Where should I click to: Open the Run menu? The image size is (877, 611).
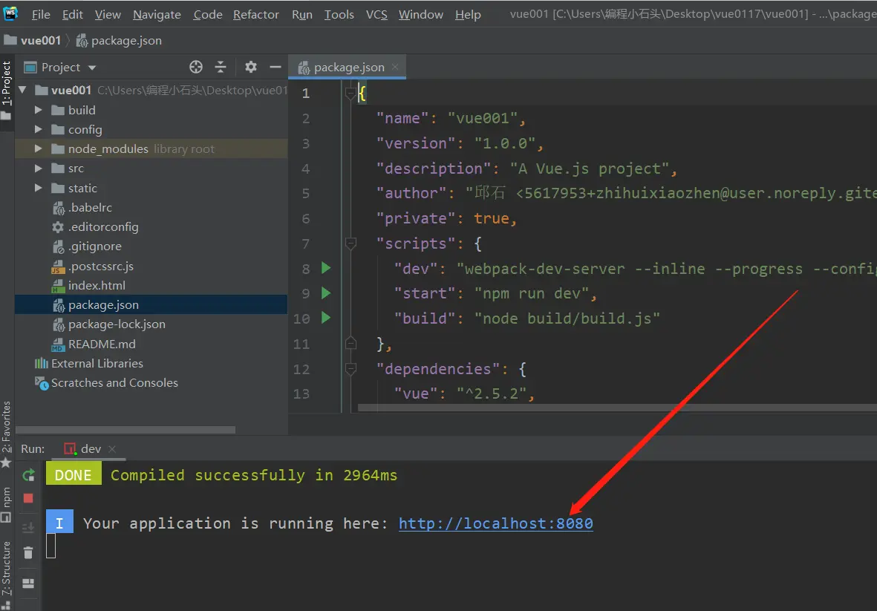coord(302,15)
